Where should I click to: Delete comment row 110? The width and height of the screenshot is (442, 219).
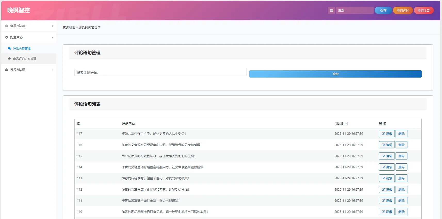[x=401, y=212]
